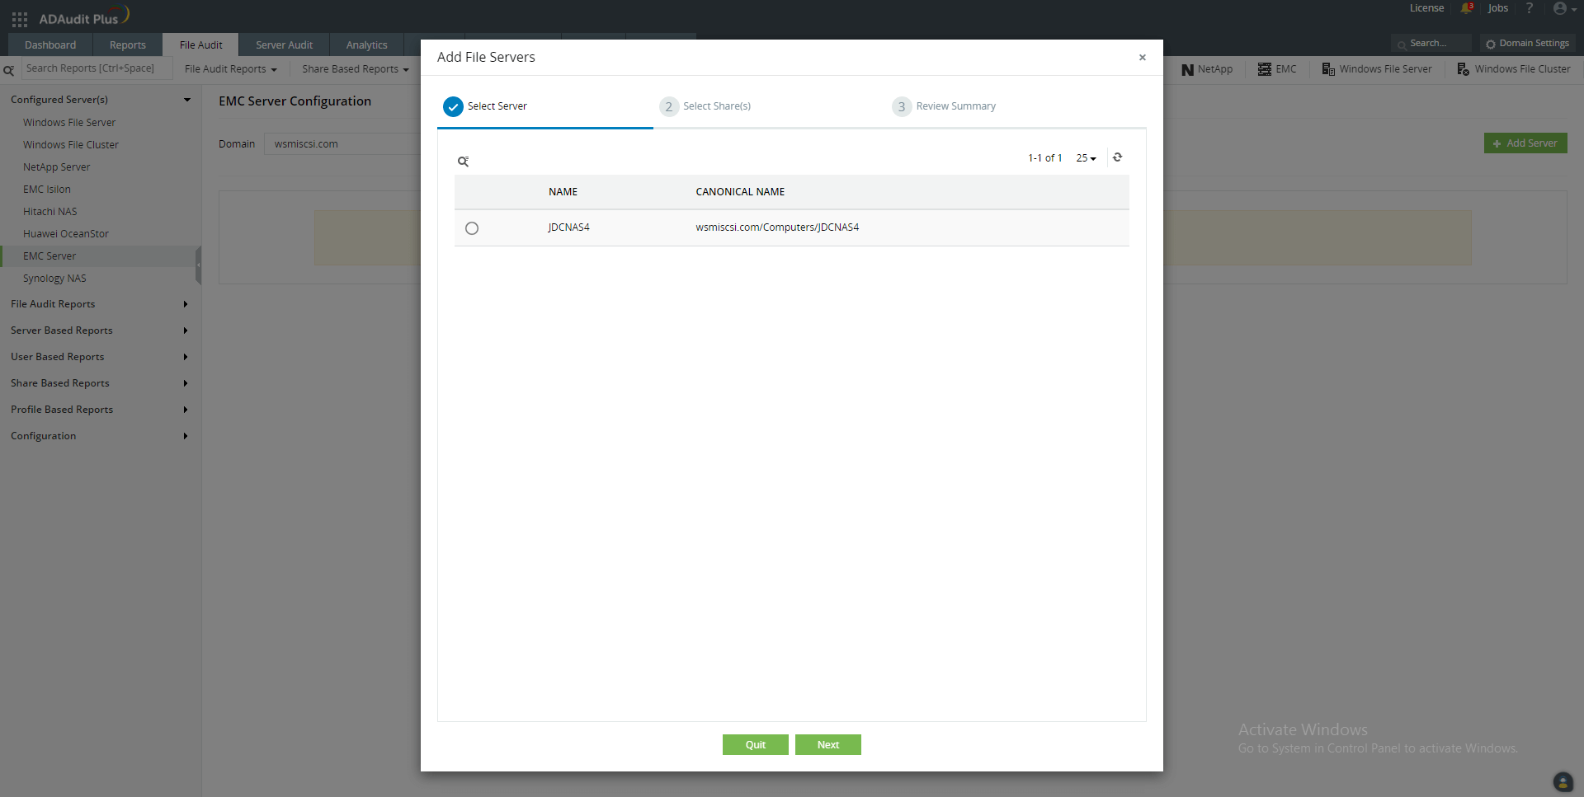Expand the File Audit Reports section
Image resolution: width=1584 pixels, height=797 pixels.
pos(185,304)
